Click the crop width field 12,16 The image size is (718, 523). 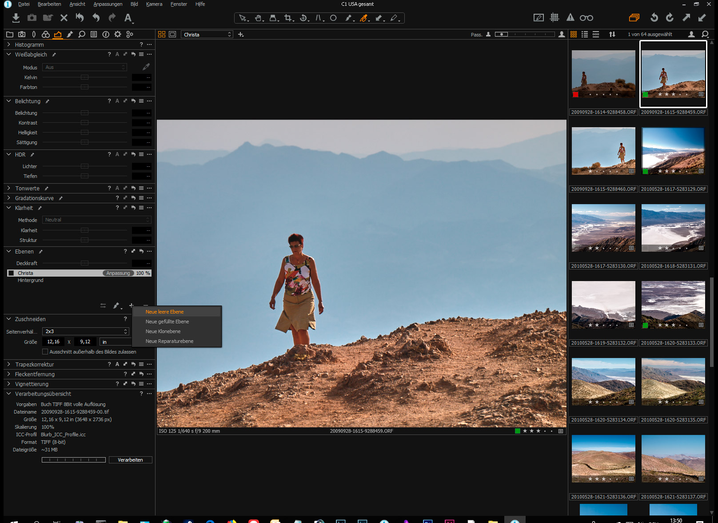click(x=53, y=342)
